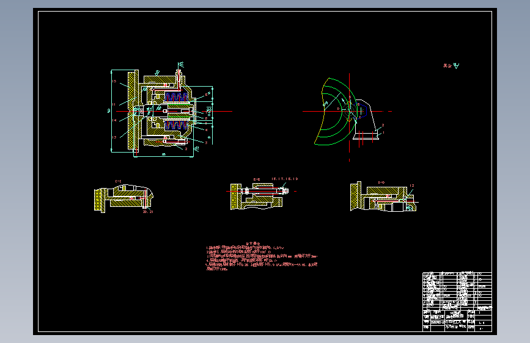Viewport: 530px width, 343px height.
Task: Select part label "12" beside D-D section
Action: [x=411, y=186]
